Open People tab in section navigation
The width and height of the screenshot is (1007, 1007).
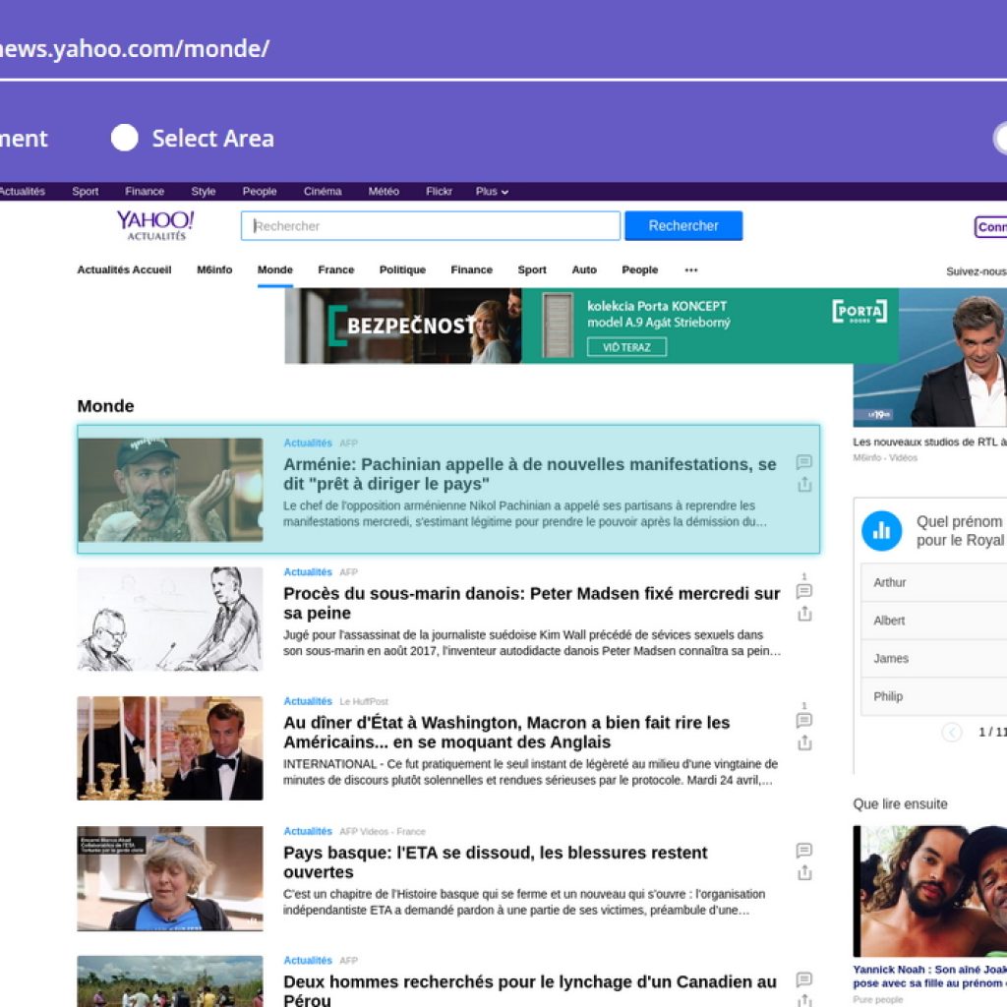(x=639, y=269)
